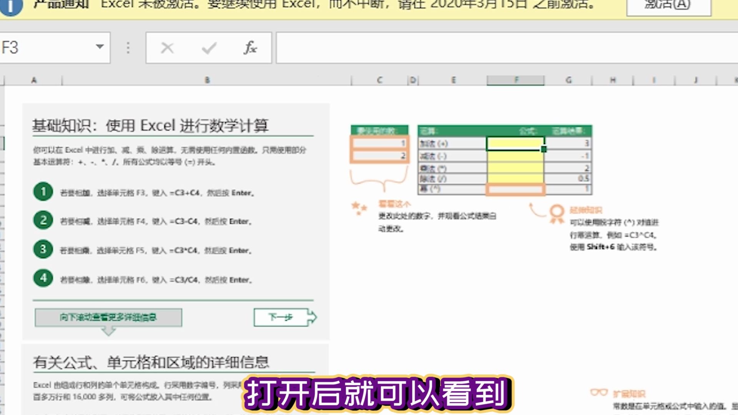Click step 4 green circle icon
This screenshot has height=415, width=738.
pyautogui.click(x=43, y=278)
